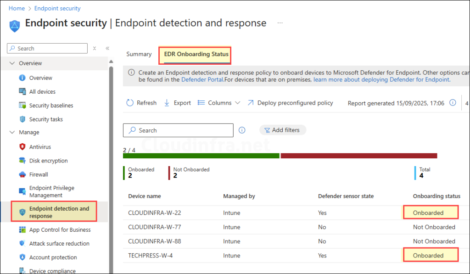The width and height of the screenshot is (470, 274).
Task: Click the Antivirus shield icon
Action: (22, 146)
